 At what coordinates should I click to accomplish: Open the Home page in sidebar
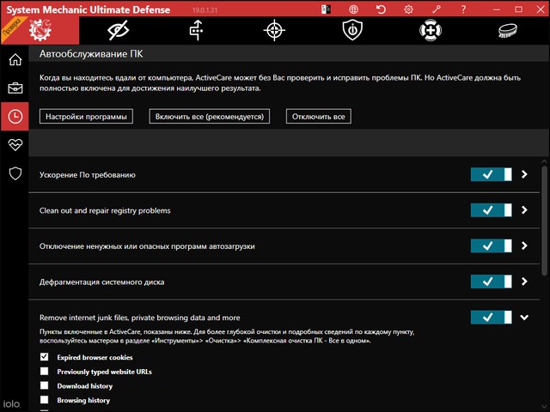(15, 60)
